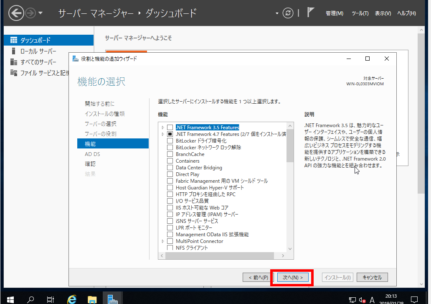Select ローカル サーバー icon in the sidebar
The height and width of the screenshot is (304, 431).
pyautogui.click(x=14, y=51)
